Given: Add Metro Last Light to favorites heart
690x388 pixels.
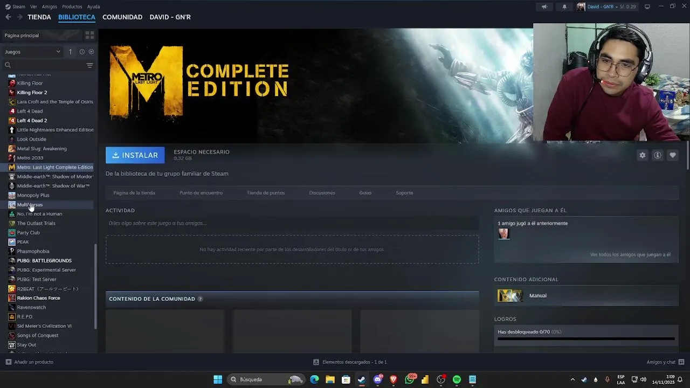Looking at the screenshot, I should pos(672,155).
